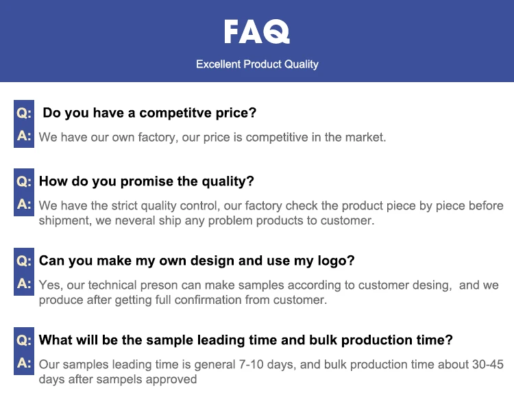This screenshot has height=410, width=514.
Task: Click the Q: badge beside the competitive price question
Action: 24,112
